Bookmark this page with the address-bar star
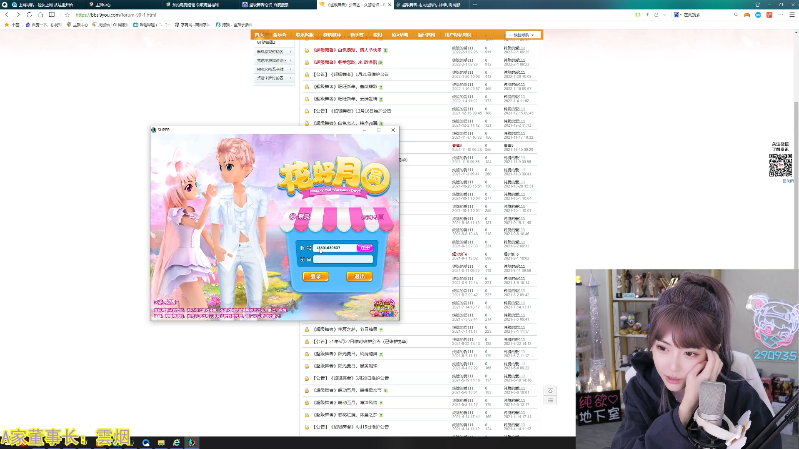 pyautogui.click(x=67, y=15)
